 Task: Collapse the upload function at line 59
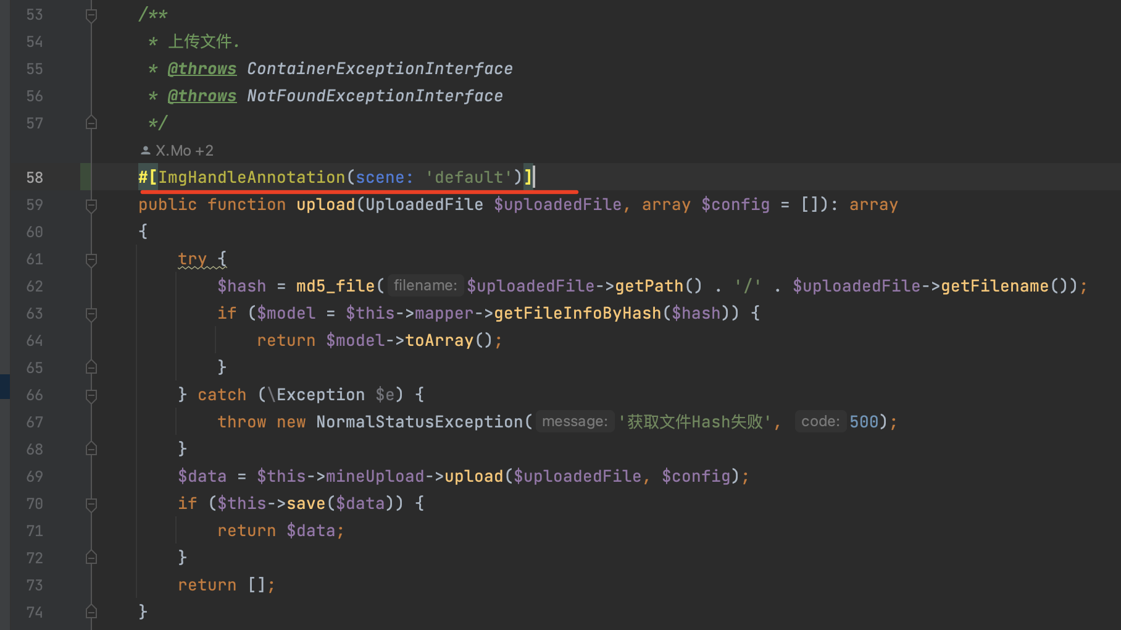[x=91, y=205]
